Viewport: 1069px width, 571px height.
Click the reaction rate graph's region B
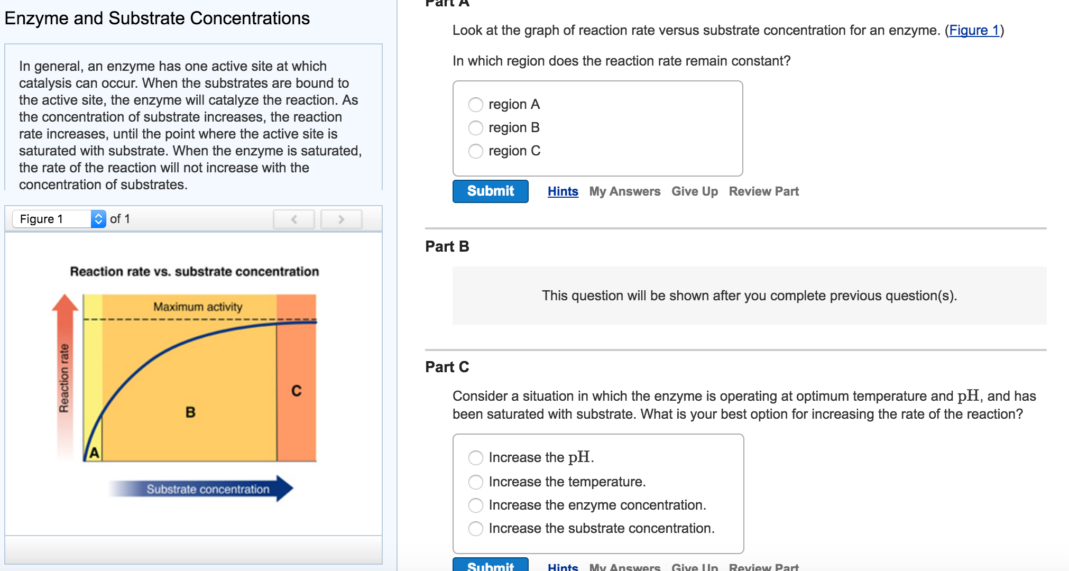190,412
